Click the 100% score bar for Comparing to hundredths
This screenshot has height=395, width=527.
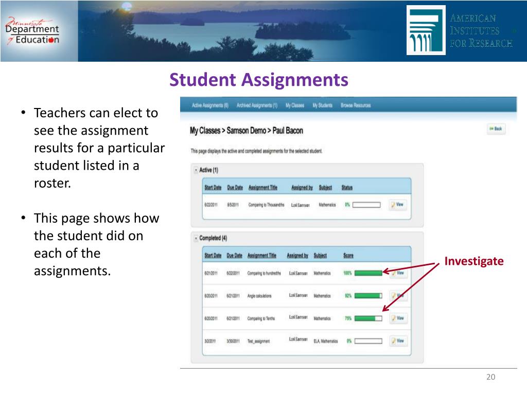pyautogui.click(x=368, y=273)
